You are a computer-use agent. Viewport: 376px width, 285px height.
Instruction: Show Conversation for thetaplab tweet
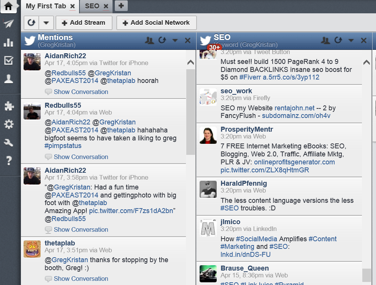coord(81,279)
